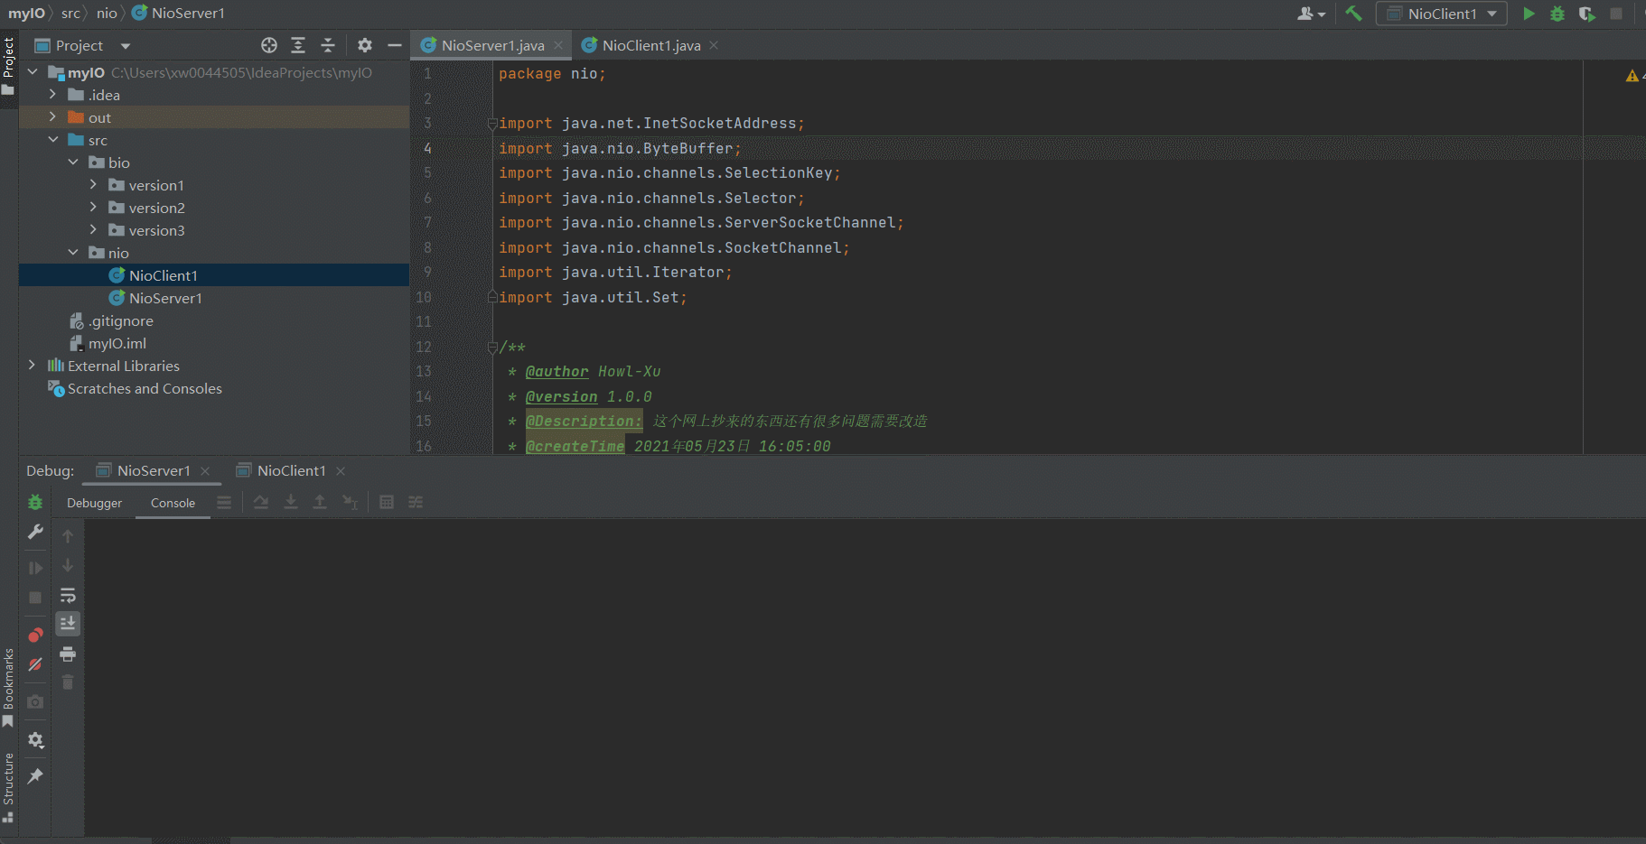Expand the External Libraries node

[33, 366]
